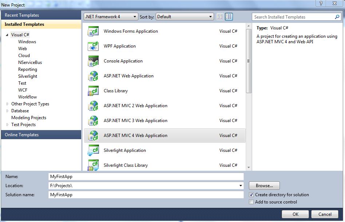Click the project Name input field
The width and height of the screenshot is (345, 222).
pos(146,177)
